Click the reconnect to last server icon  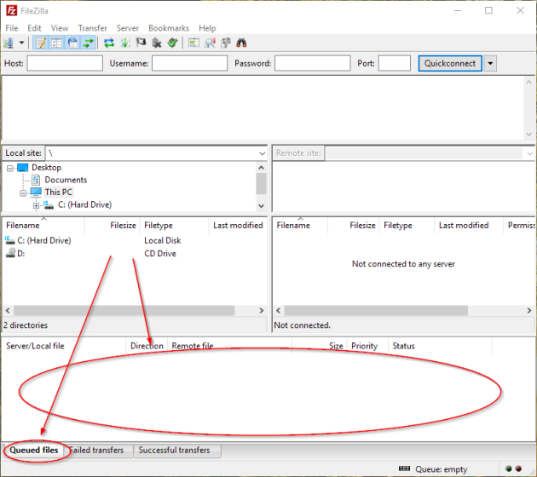pyautogui.click(x=172, y=43)
